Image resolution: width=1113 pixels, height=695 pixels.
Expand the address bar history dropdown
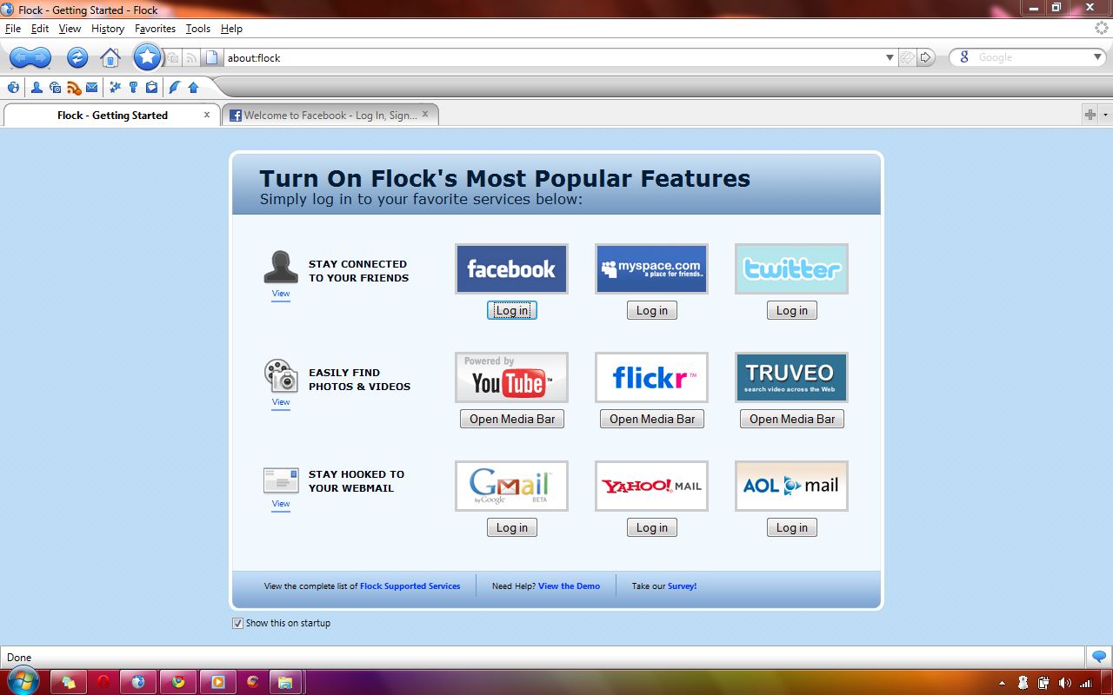[890, 57]
